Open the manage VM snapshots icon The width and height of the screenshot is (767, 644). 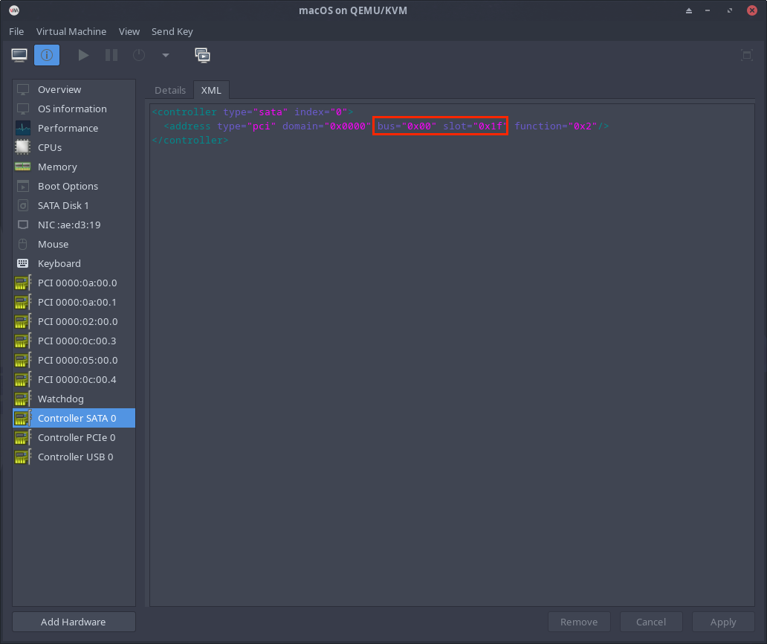tap(202, 55)
